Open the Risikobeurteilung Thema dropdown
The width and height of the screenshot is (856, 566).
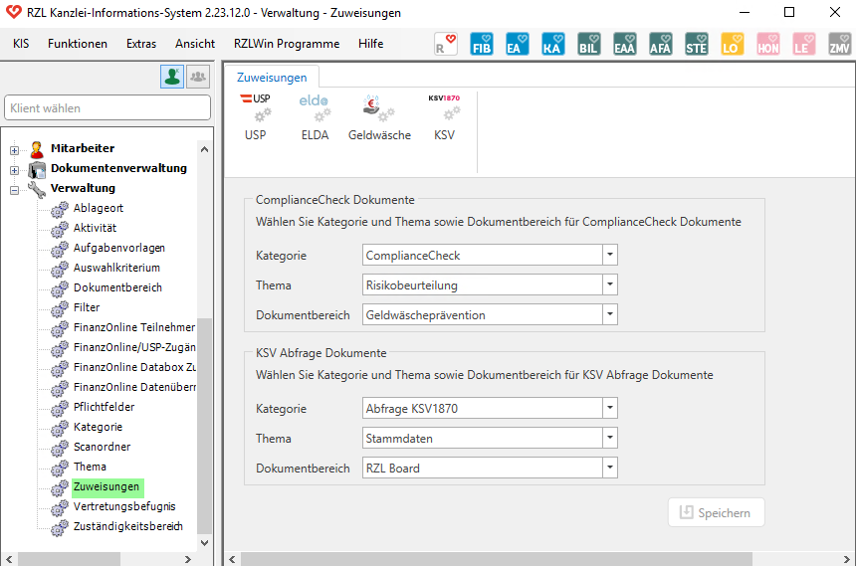(x=609, y=284)
